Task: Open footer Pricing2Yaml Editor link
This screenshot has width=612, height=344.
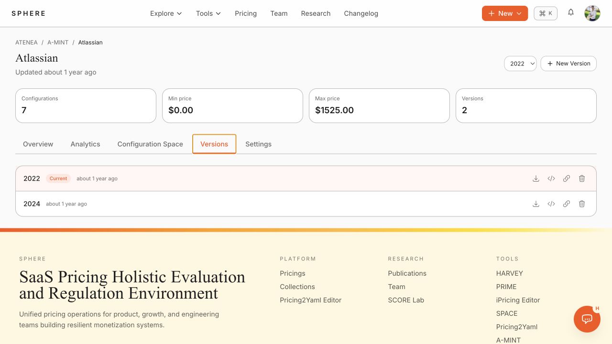Action: (311, 300)
